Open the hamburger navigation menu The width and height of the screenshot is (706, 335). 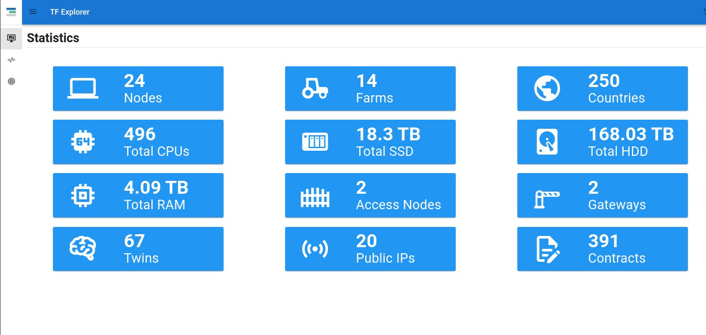tap(33, 12)
